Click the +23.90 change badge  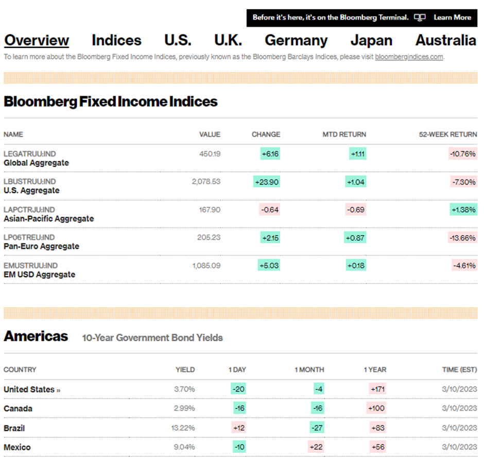click(267, 182)
